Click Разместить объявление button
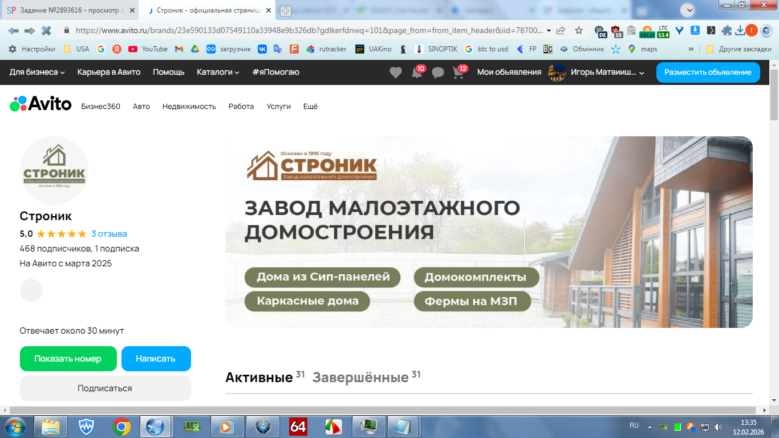The width and height of the screenshot is (779, 438). click(x=708, y=72)
